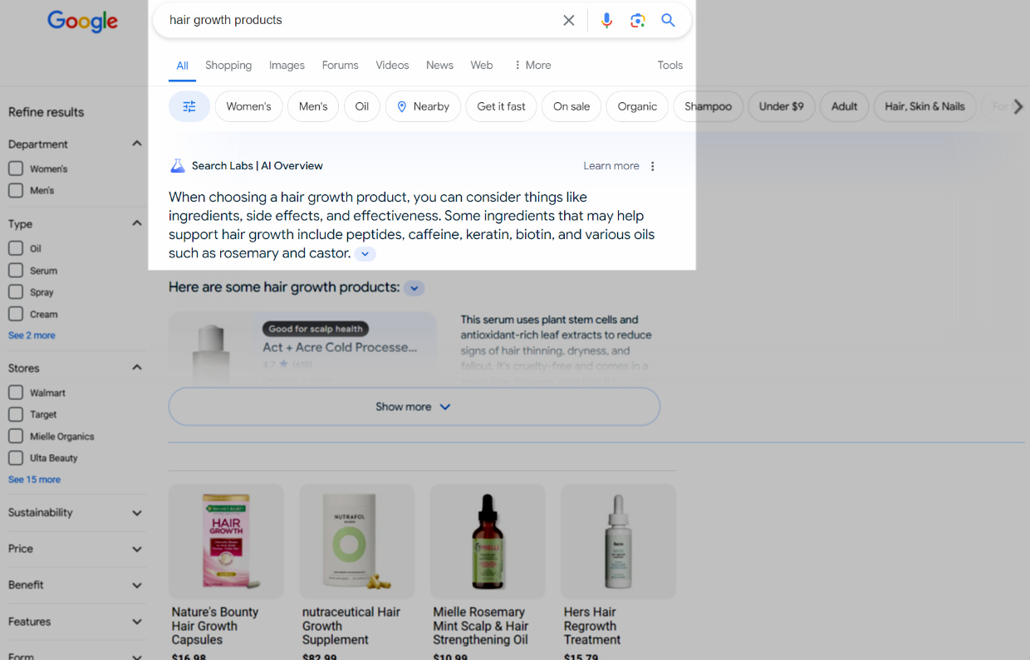Open the More search categories menu

point(532,65)
